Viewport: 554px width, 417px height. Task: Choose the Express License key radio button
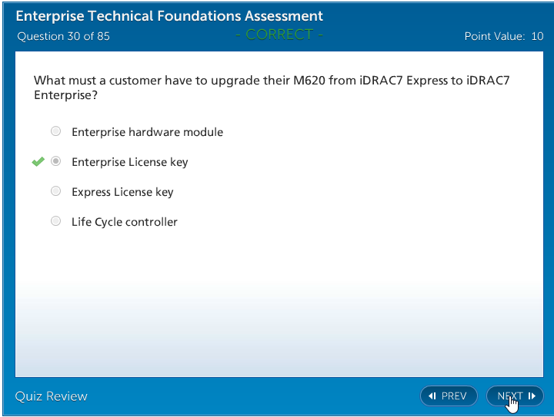click(x=55, y=191)
